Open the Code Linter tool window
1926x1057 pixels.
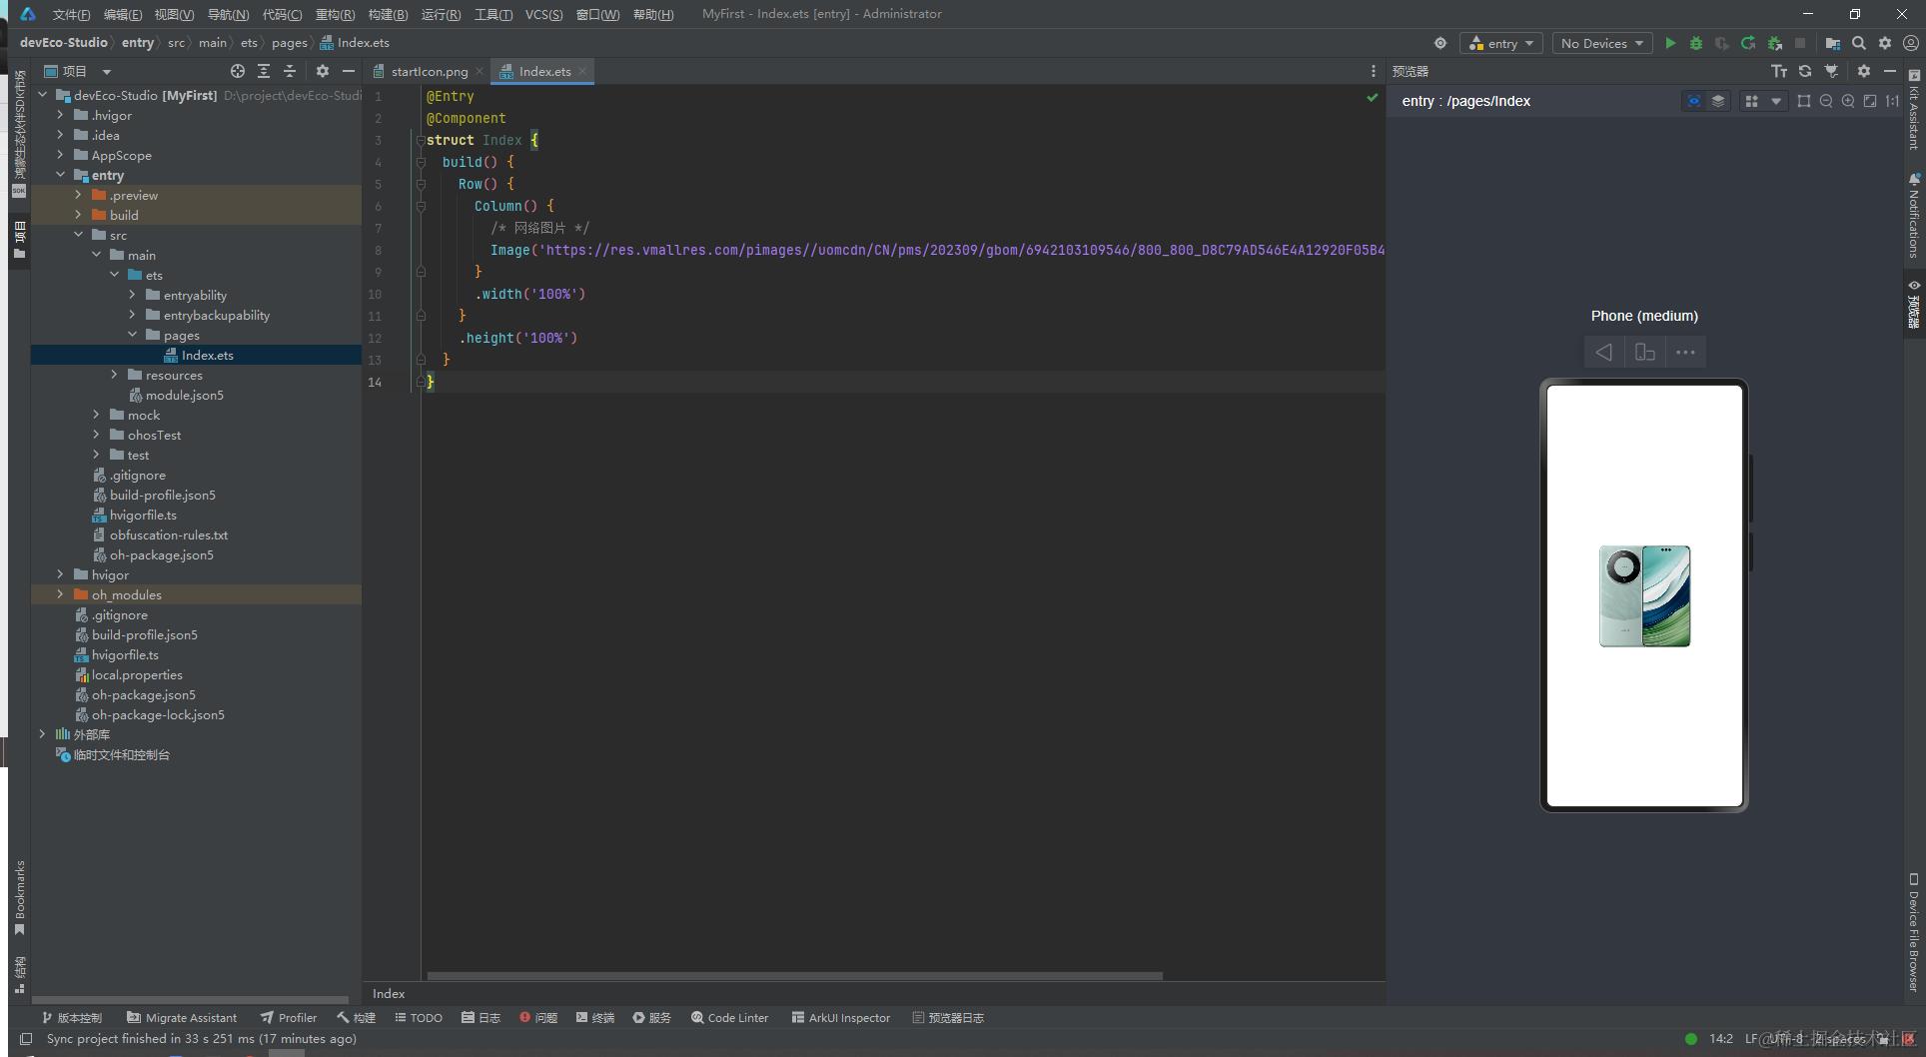tap(729, 1017)
